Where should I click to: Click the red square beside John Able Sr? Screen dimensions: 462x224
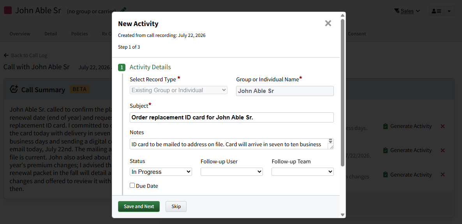[x=8, y=10]
